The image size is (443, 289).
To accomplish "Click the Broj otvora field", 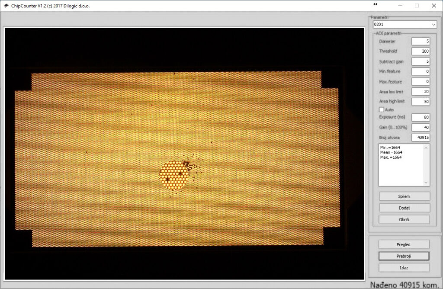I will point(421,138).
